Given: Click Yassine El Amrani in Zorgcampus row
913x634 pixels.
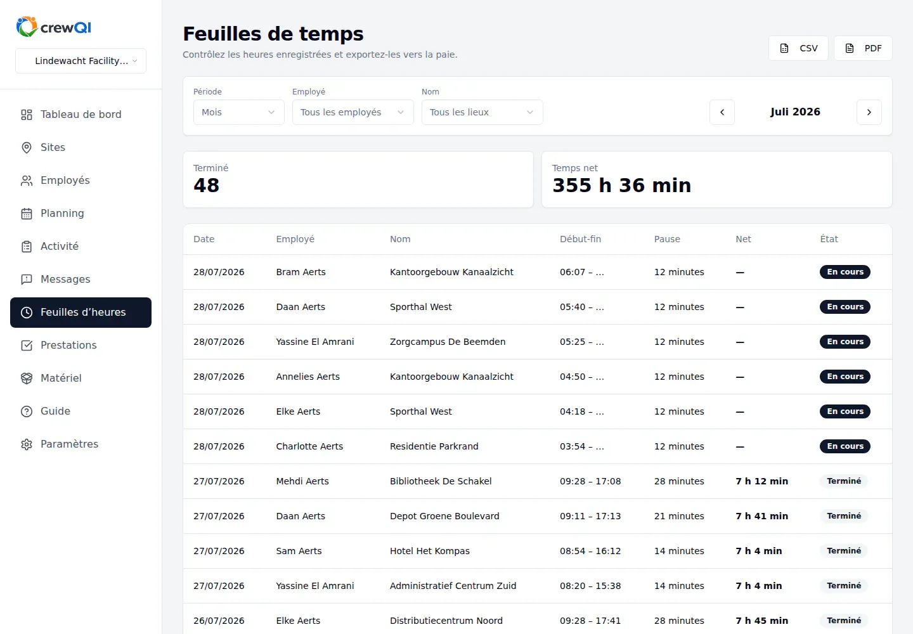Looking at the screenshot, I should [315, 342].
